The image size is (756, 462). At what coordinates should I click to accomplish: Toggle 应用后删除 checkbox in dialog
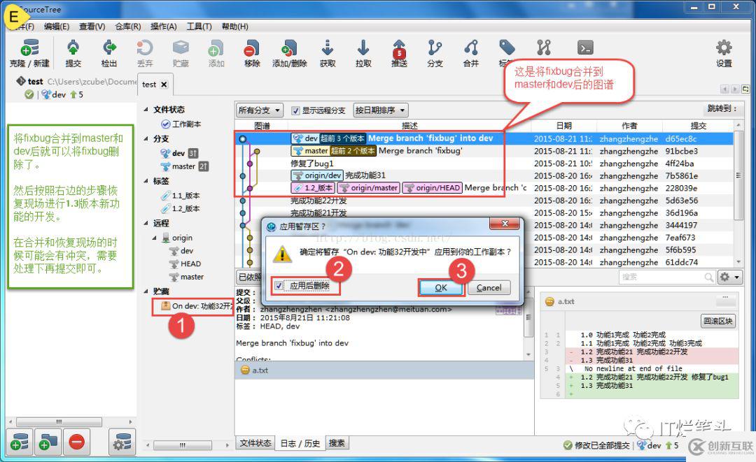tap(279, 286)
